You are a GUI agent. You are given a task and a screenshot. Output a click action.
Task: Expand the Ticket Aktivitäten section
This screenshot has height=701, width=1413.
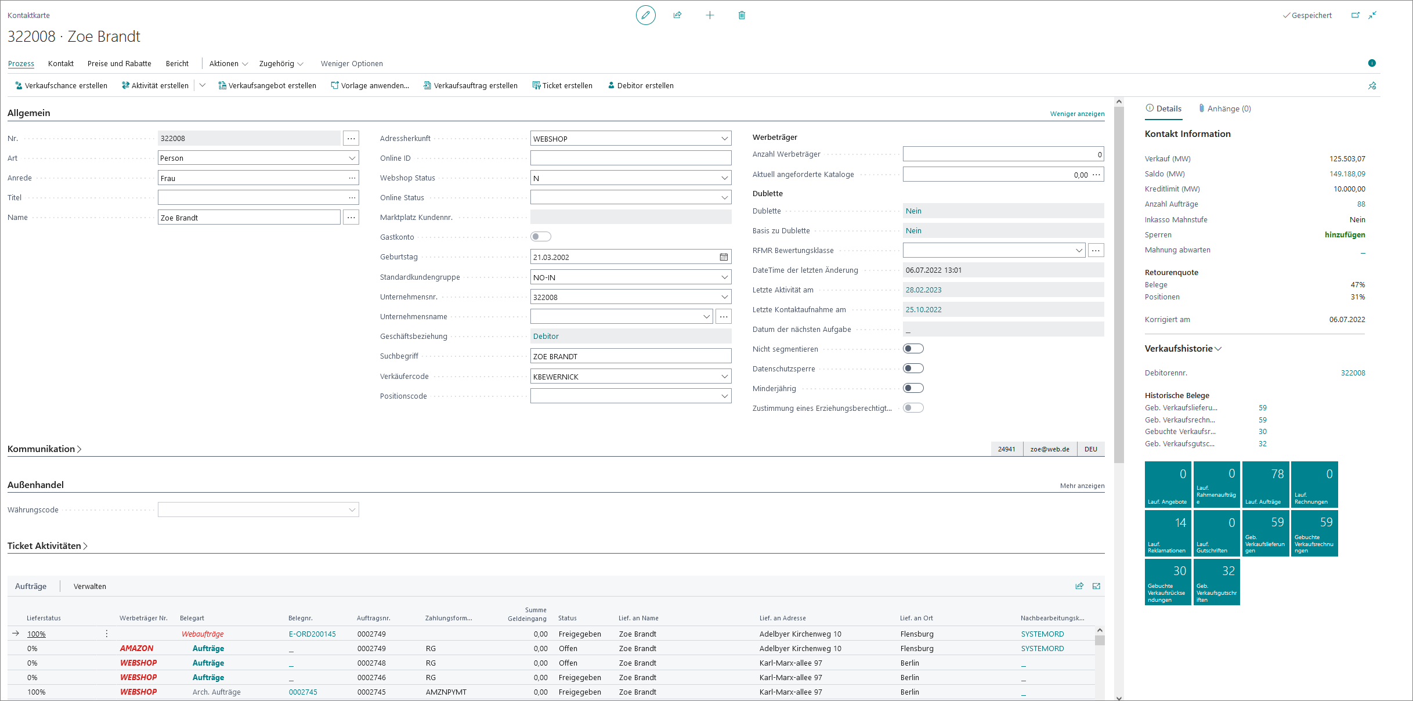point(48,546)
